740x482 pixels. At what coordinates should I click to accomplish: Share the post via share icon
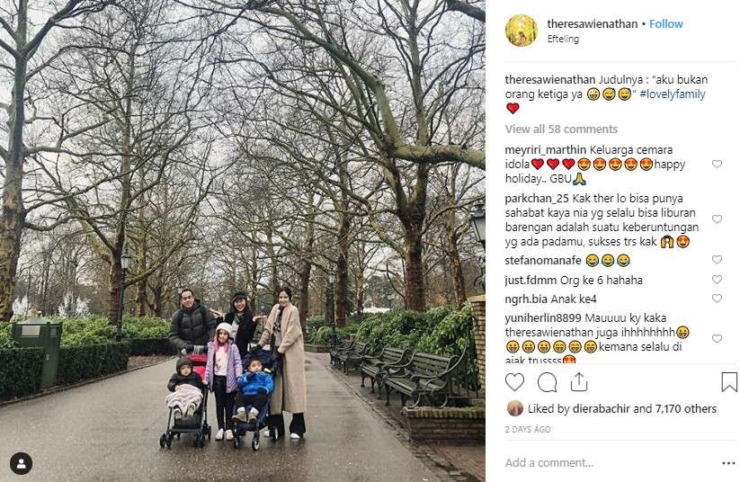pos(578,382)
